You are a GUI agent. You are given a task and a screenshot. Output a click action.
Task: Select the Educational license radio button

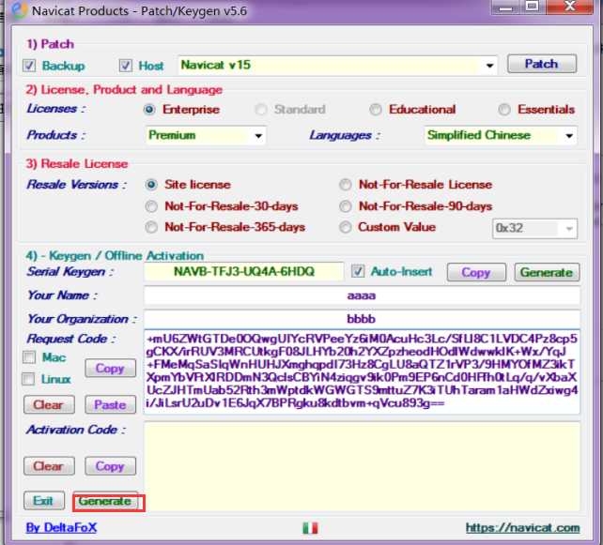376,110
